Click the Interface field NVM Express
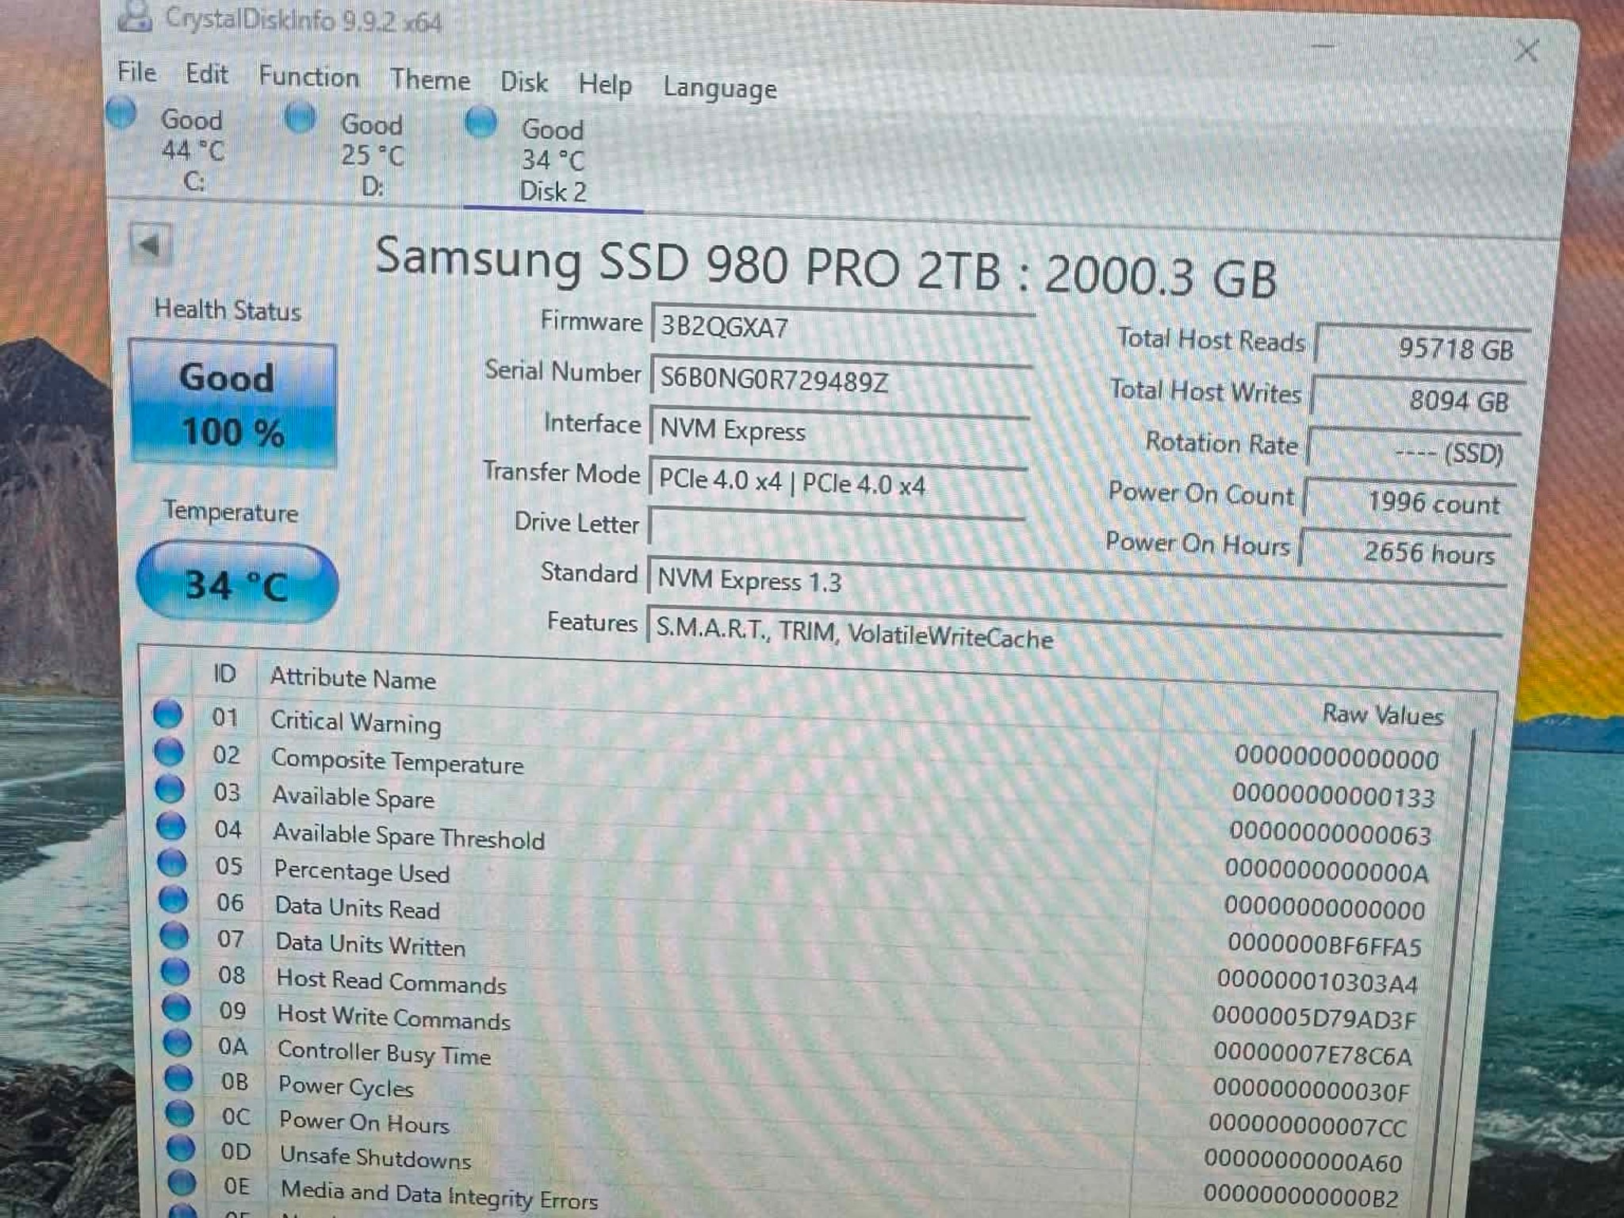The height and width of the screenshot is (1218, 1624). point(839,430)
